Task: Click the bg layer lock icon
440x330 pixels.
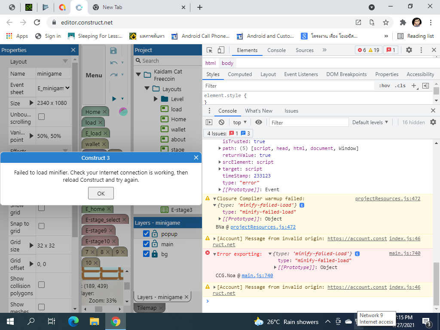Action: click(155, 254)
